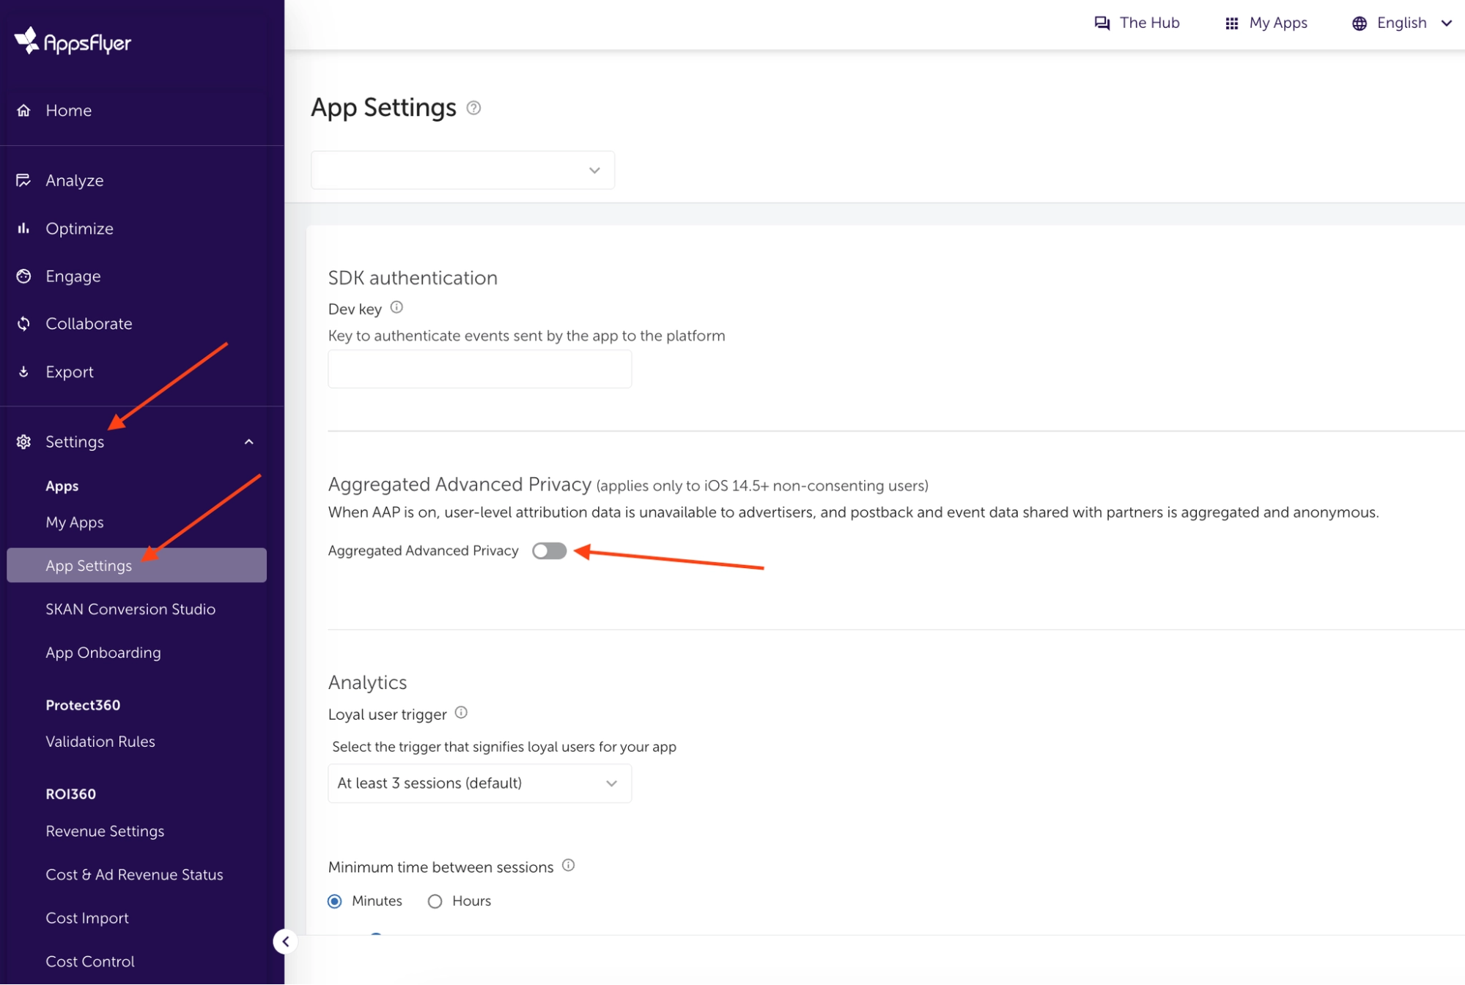This screenshot has height=985, width=1465.
Task: Click the AppsFlyer logo
Action: click(73, 42)
